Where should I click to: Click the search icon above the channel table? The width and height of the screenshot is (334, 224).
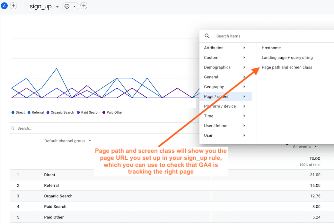click(13, 128)
